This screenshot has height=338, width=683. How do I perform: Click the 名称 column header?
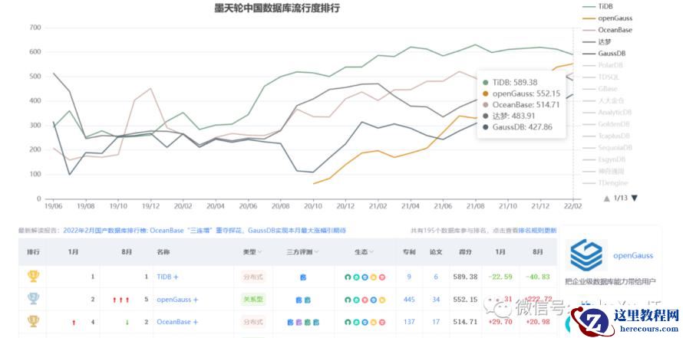[x=163, y=252]
